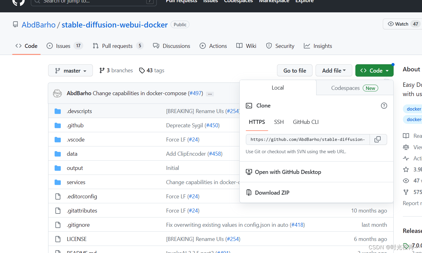
Task: Click the terminal icon beside Clone
Action: [249, 106]
